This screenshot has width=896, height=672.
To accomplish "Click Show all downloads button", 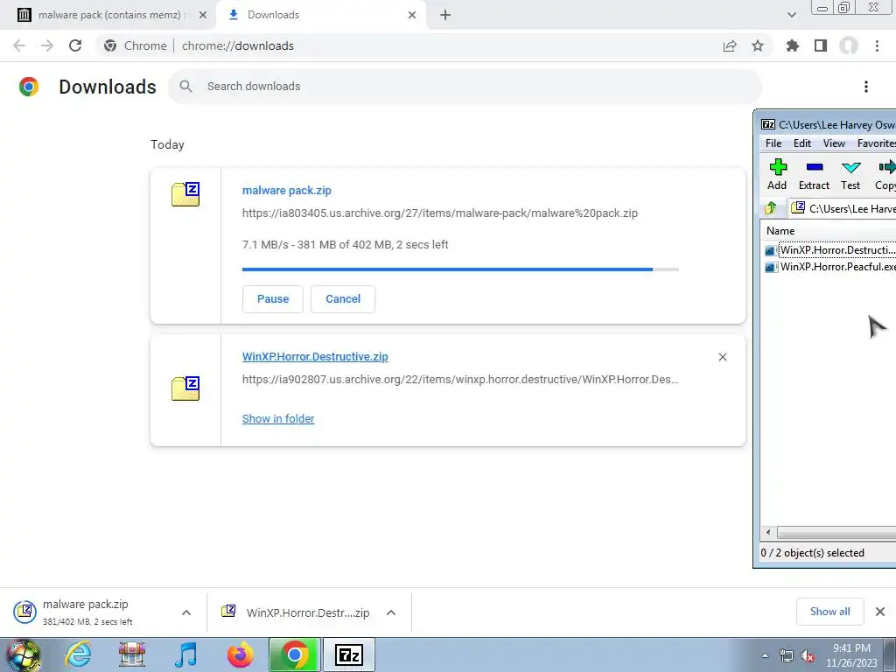I will click(x=829, y=612).
